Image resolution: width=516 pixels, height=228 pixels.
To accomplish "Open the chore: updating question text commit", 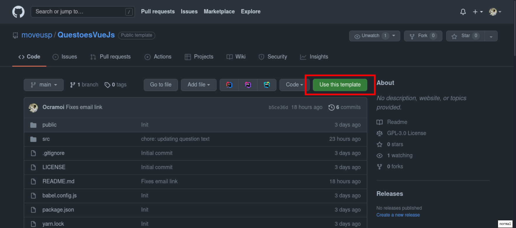I will (175, 139).
